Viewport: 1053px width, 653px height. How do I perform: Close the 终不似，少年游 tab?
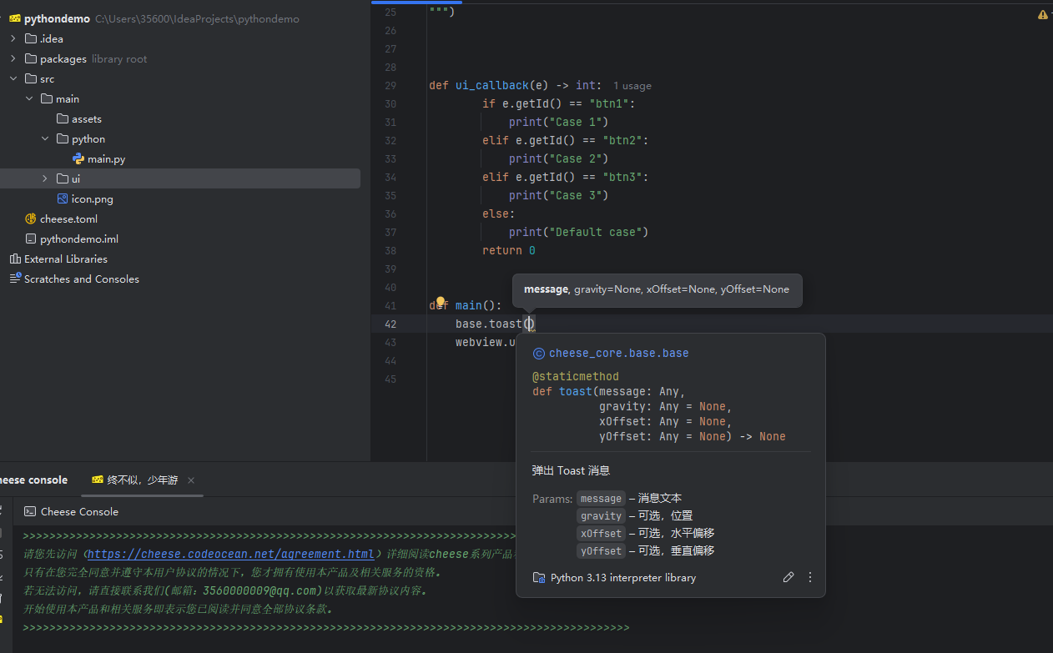point(191,480)
